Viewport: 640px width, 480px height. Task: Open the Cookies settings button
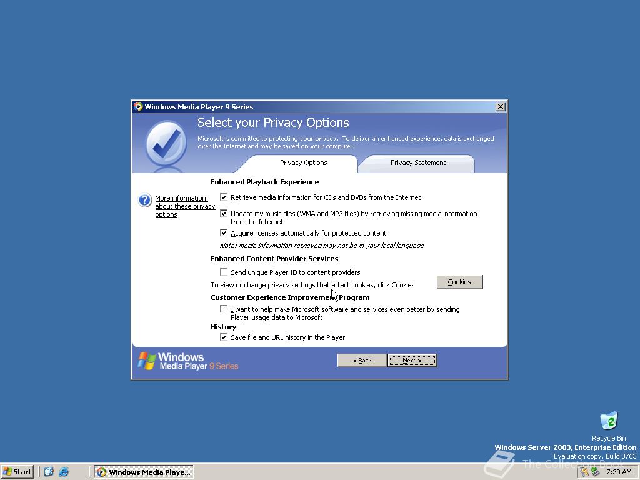pyautogui.click(x=459, y=282)
